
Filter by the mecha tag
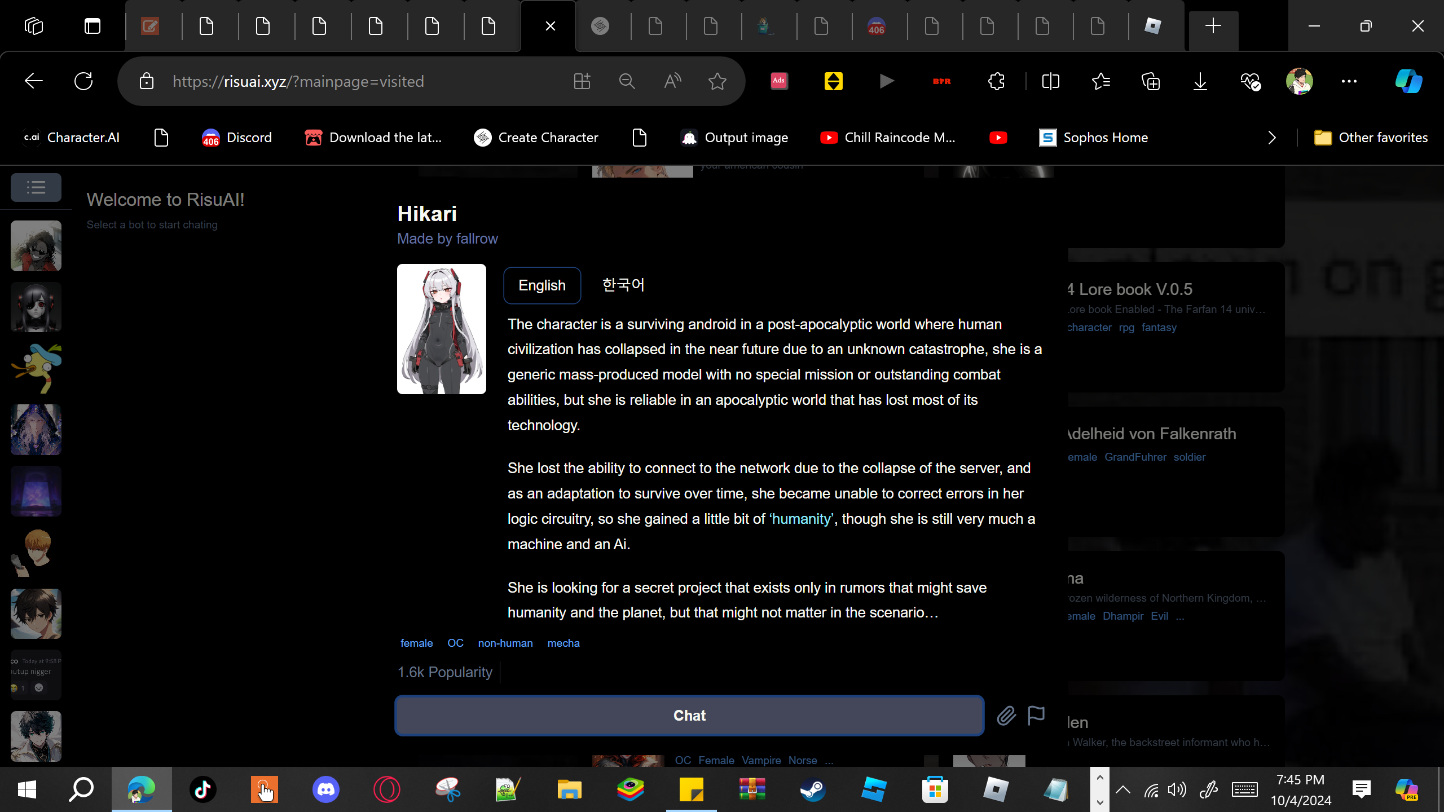tap(563, 643)
